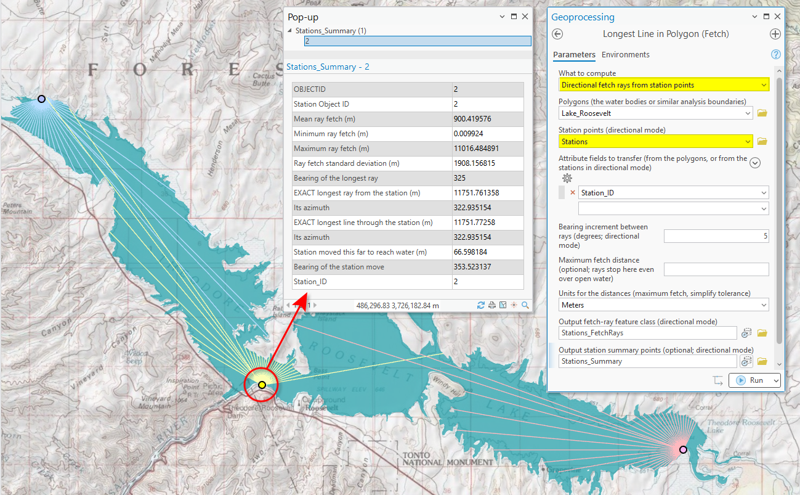This screenshot has height=495, width=800.
Task: Open the Run button dropdown arrow
Action: 775,380
